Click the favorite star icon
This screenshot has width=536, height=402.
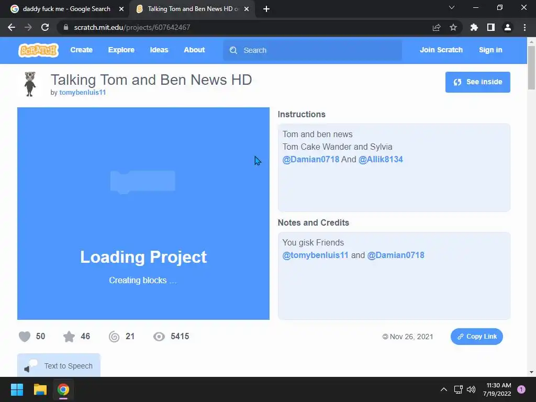tap(69, 337)
